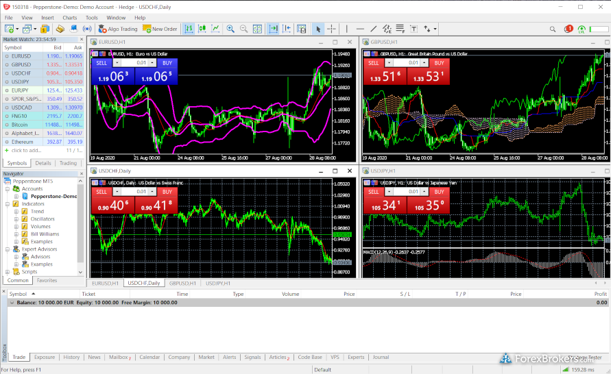Expand the Pepperstone-Demo account node
This screenshot has width=611, height=374.
(x=16, y=196)
